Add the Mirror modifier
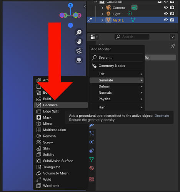 pyautogui.click(x=61, y=124)
